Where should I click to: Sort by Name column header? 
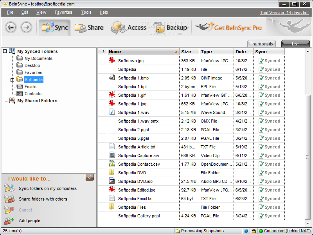[143, 52]
